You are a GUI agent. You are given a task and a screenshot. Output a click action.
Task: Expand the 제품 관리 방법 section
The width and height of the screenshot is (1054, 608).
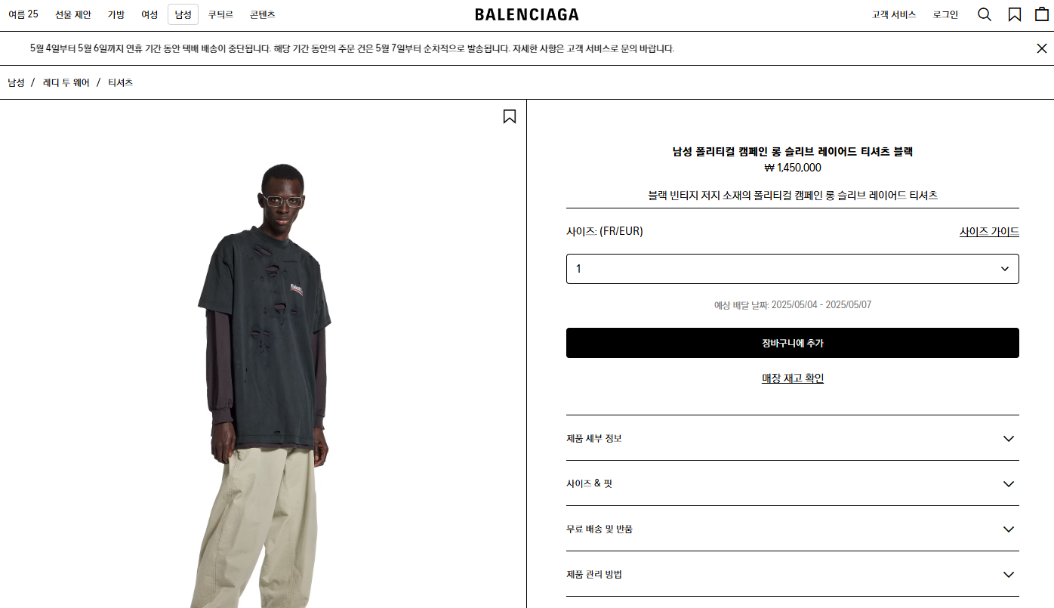(793, 574)
